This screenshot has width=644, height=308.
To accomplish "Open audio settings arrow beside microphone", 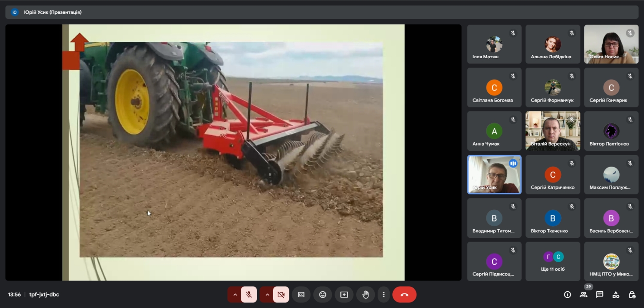I will click(x=235, y=295).
